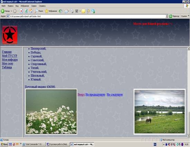
Task: Refresh the page with the green arrows icon
Action: (26, 11)
